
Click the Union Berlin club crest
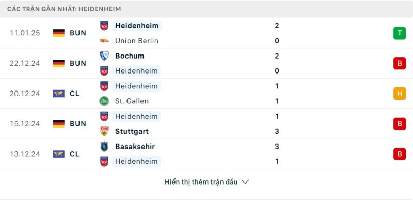104,41
